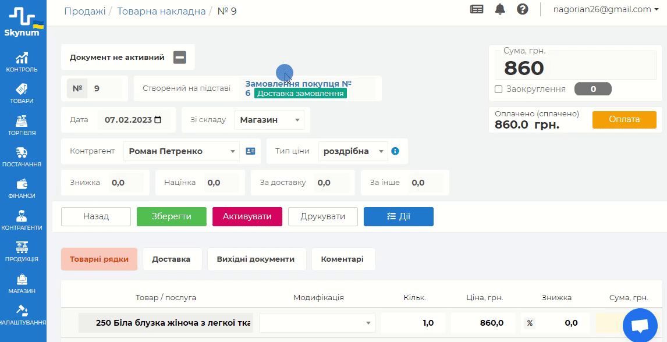Click the Ціна price field 860,0
This screenshot has height=342, width=667.
coord(483,323)
